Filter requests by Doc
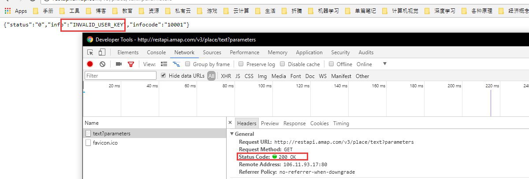The width and height of the screenshot is (529, 179). pyautogui.click(x=310, y=76)
